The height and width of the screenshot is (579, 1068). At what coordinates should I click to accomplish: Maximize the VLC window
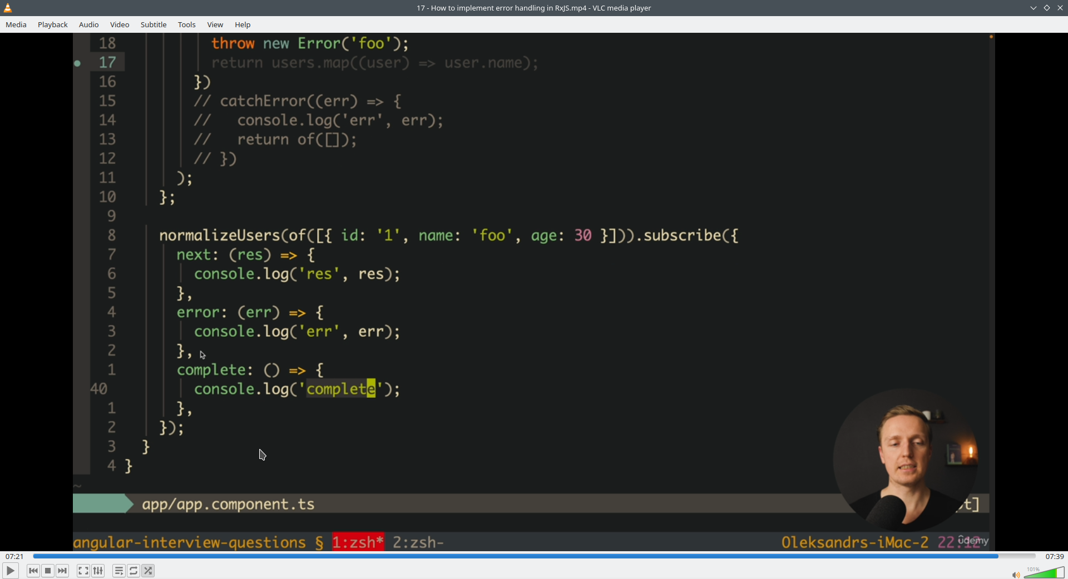1047,8
